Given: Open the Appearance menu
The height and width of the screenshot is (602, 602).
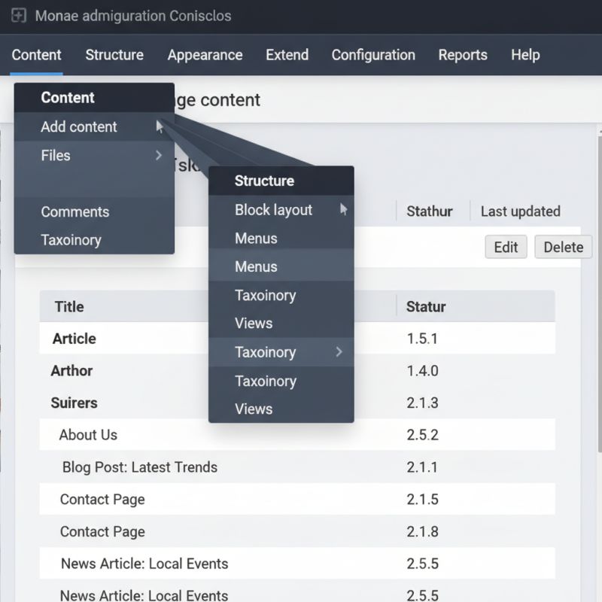Looking at the screenshot, I should [205, 55].
